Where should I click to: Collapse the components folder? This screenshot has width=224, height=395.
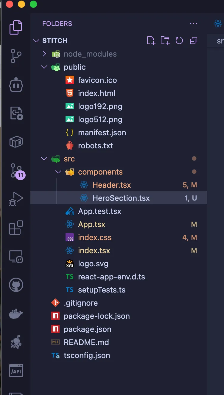coord(59,172)
